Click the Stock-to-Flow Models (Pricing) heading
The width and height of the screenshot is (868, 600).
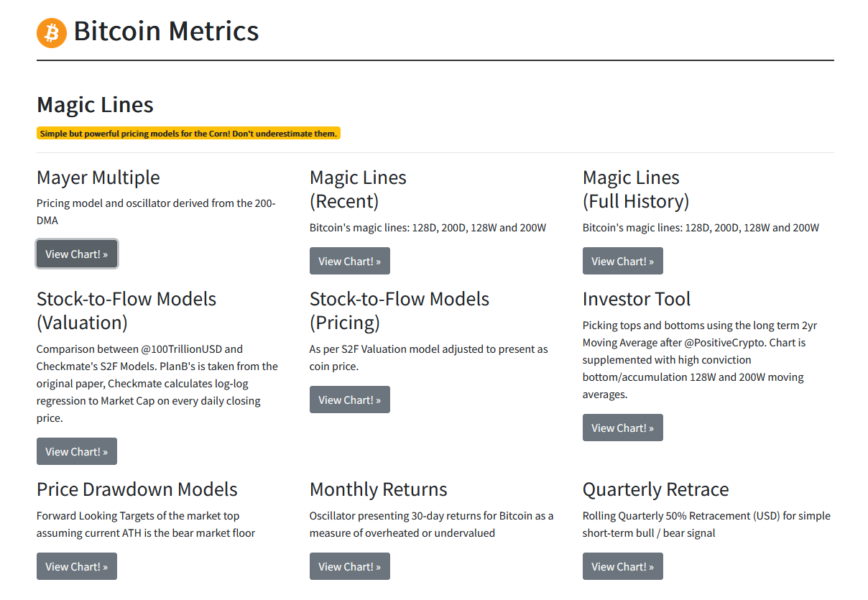click(x=400, y=310)
